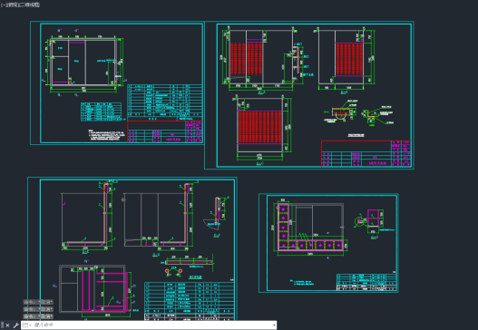Expand command history arrow at command line end
The height and width of the screenshot is (330, 478).
(274, 325)
